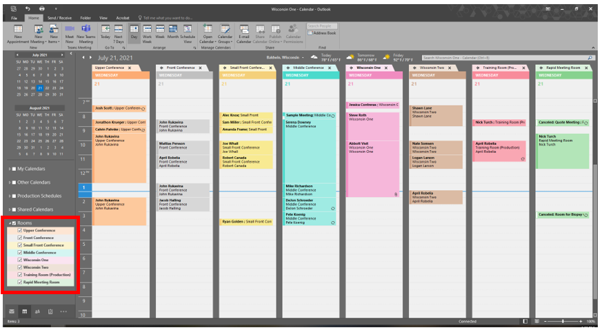Create a New Appointment from the ribbon

(x=18, y=34)
